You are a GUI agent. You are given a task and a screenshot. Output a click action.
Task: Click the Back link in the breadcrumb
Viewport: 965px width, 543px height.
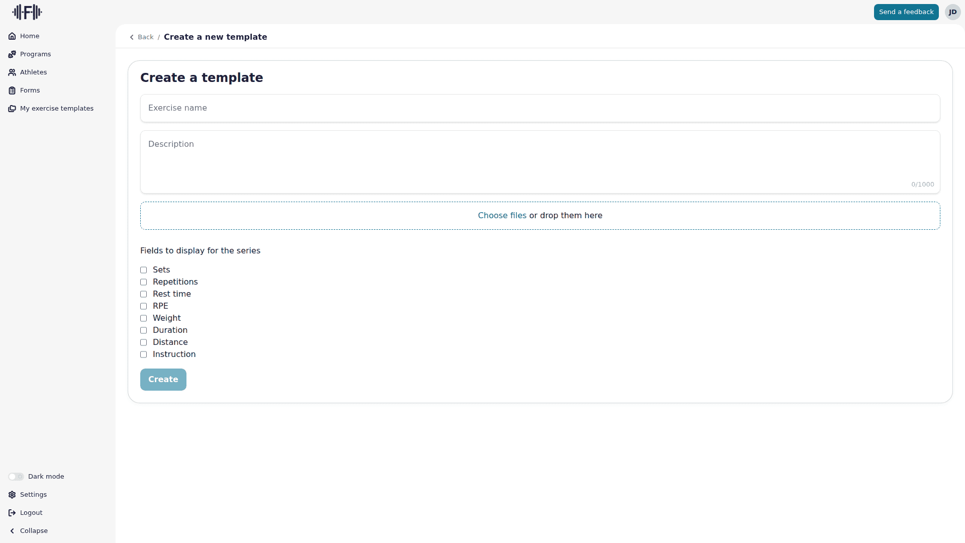point(146,37)
